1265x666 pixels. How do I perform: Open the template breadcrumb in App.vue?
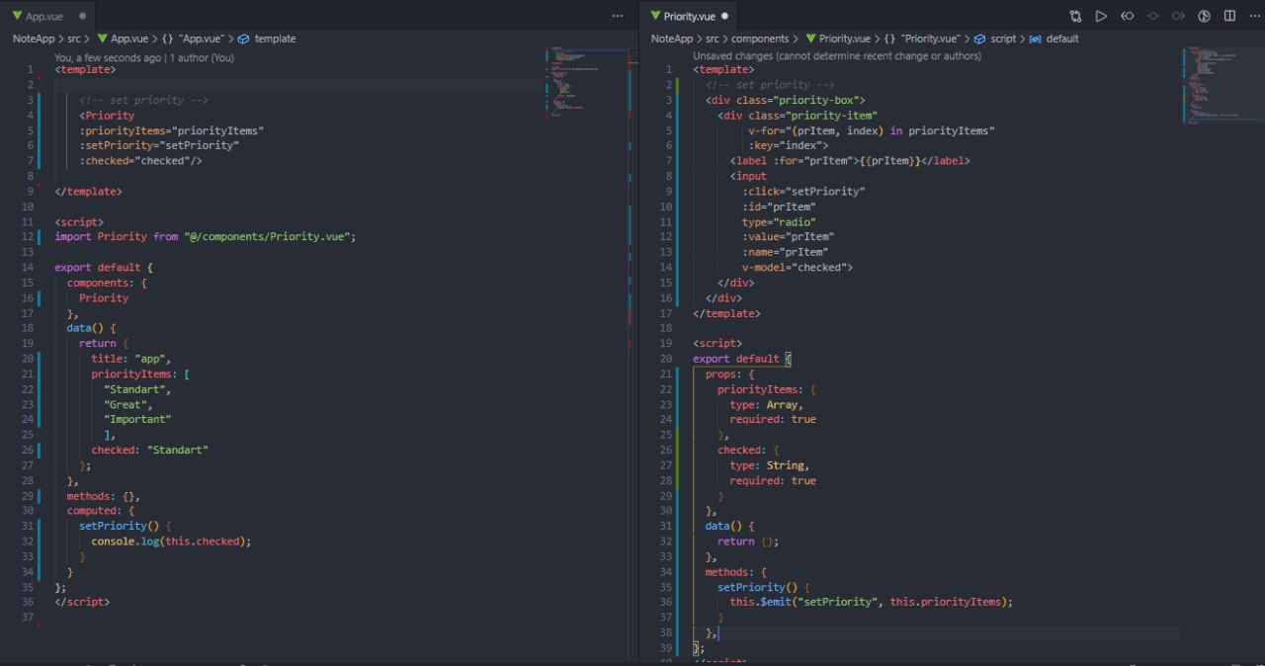(267, 39)
